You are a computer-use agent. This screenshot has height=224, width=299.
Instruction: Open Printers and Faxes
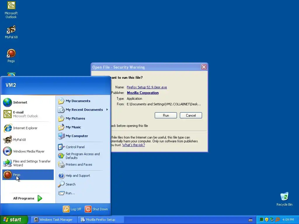(x=83, y=164)
